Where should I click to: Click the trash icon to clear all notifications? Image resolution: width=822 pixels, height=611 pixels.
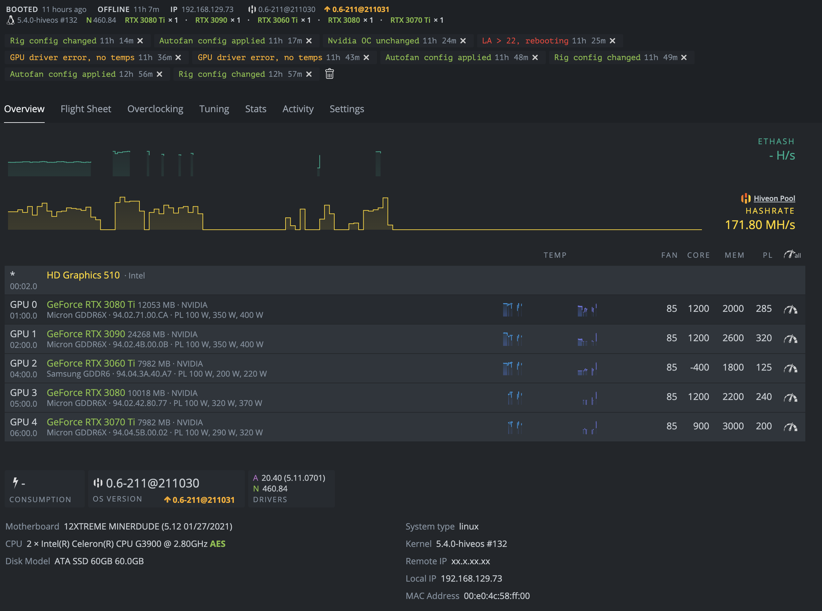coord(329,74)
